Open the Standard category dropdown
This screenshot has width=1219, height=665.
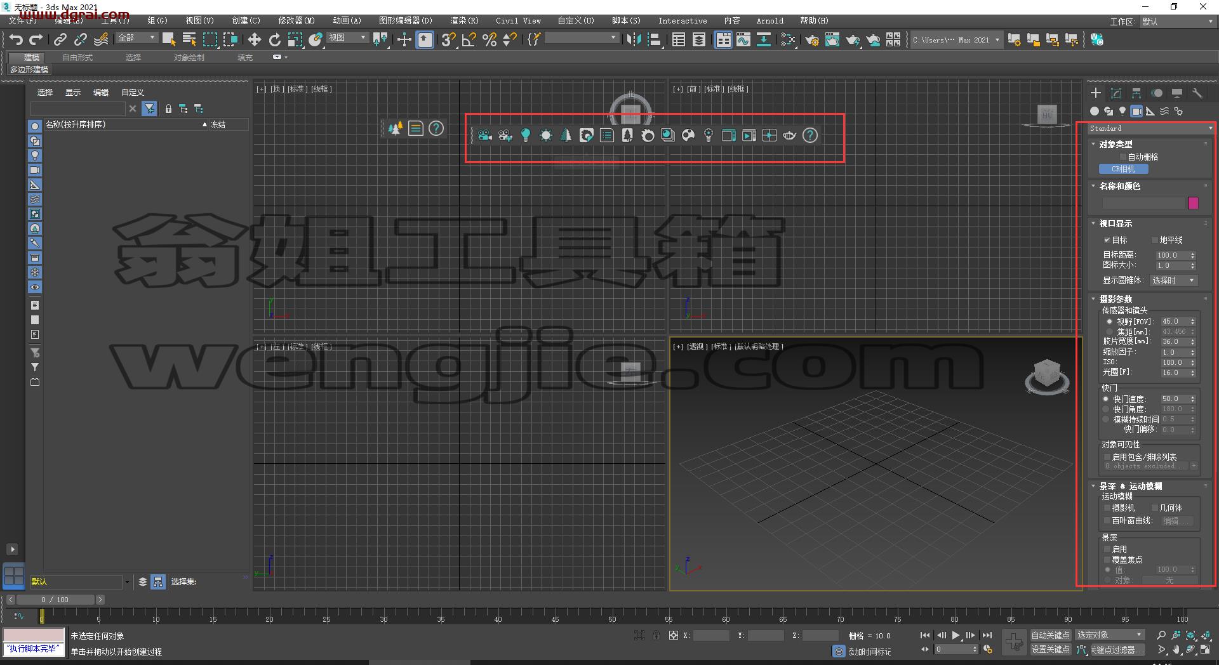(1150, 128)
